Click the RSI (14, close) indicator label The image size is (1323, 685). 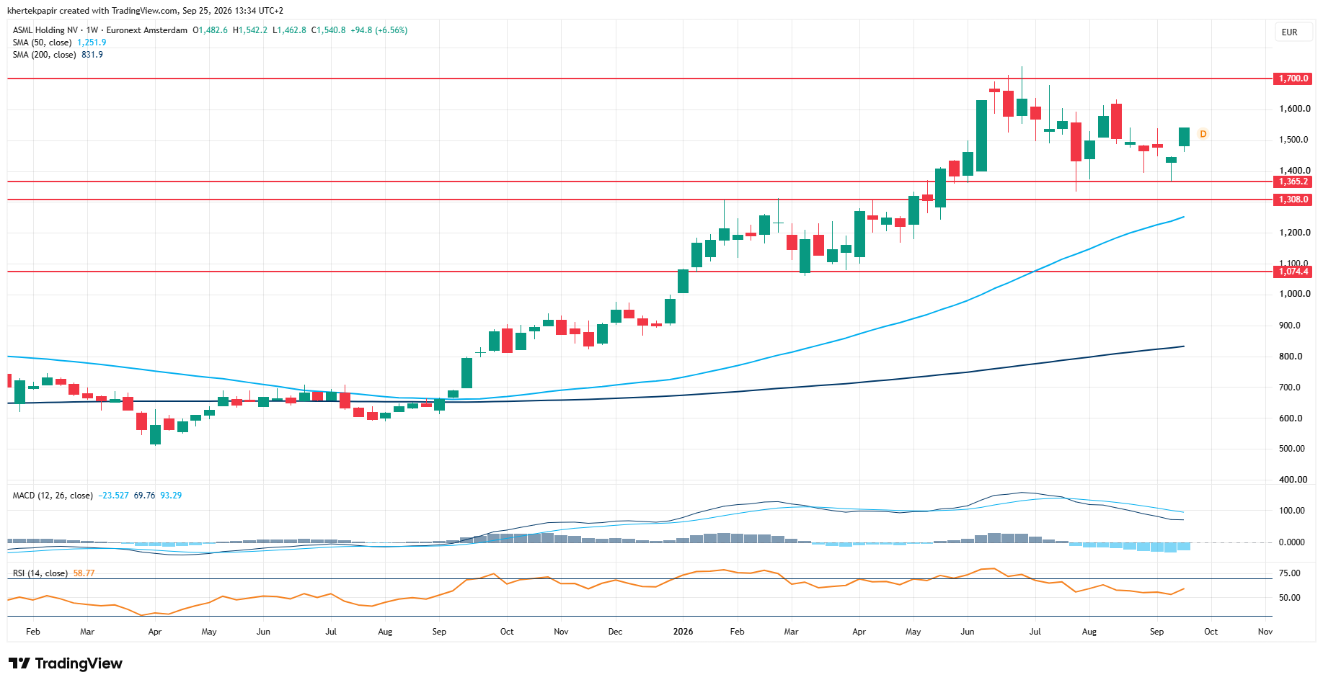40,573
